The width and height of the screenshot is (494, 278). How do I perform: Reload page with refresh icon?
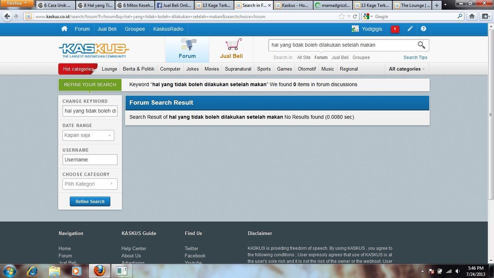pos(356,16)
